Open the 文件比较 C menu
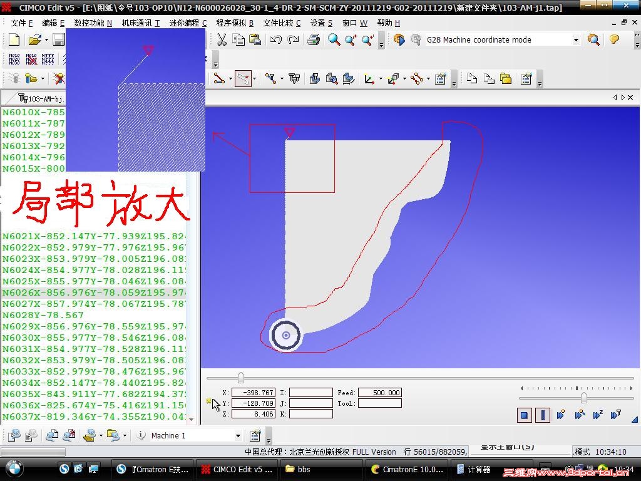Image resolution: width=641 pixels, height=481 pixels. tap(282, 23)
